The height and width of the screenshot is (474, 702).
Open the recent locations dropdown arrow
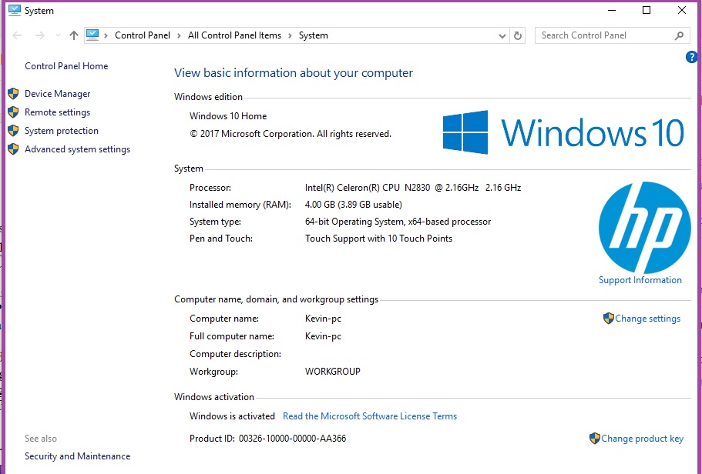[58, 35]
